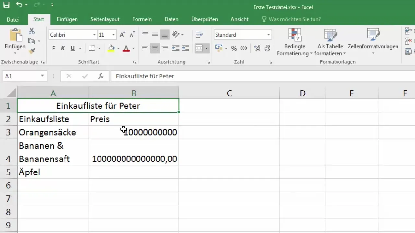The height and width of the screenshot is (233, 415).
Task: Click the Increase Indent icon
Action: point(185,48)
